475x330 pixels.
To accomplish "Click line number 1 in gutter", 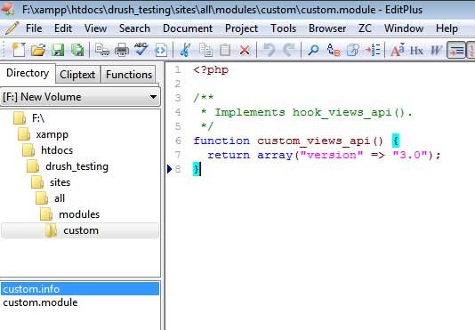I will (x=178, y=69).
